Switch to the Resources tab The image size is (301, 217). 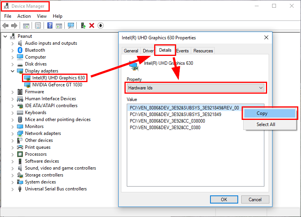(x=203, y=51)
